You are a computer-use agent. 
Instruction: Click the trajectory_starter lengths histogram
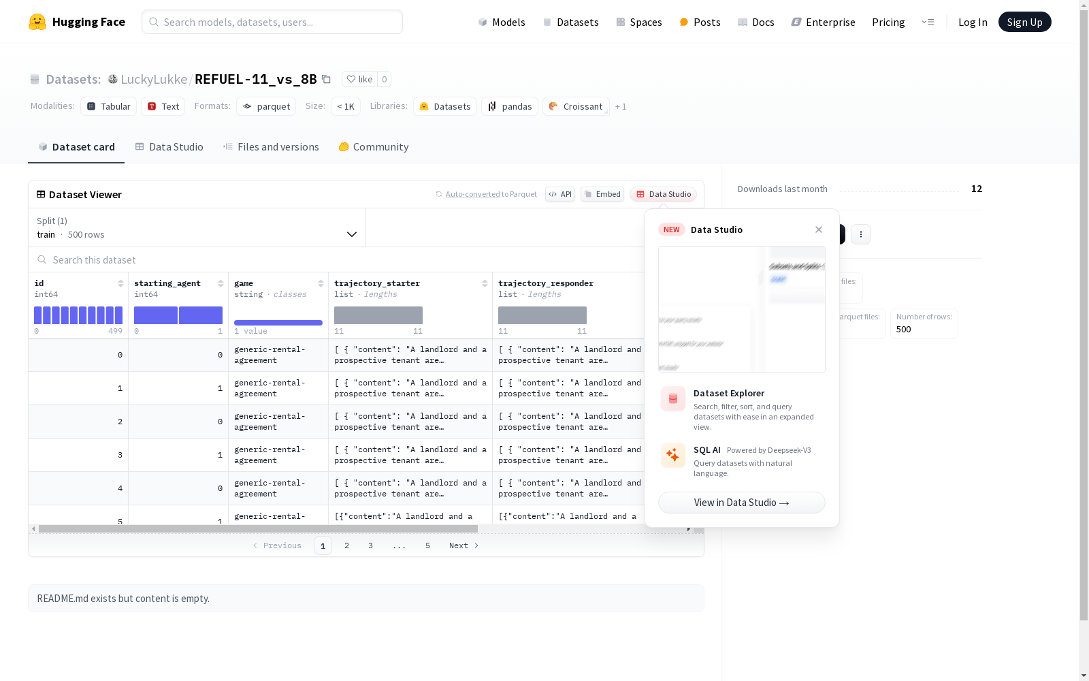(x=378, y=315)
